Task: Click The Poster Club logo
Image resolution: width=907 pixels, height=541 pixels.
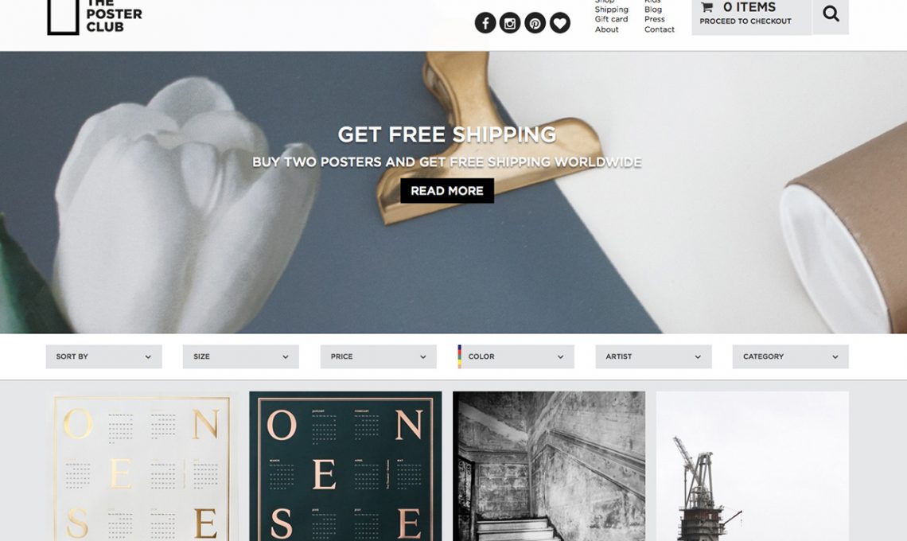Action: click(x=95, y=17)
